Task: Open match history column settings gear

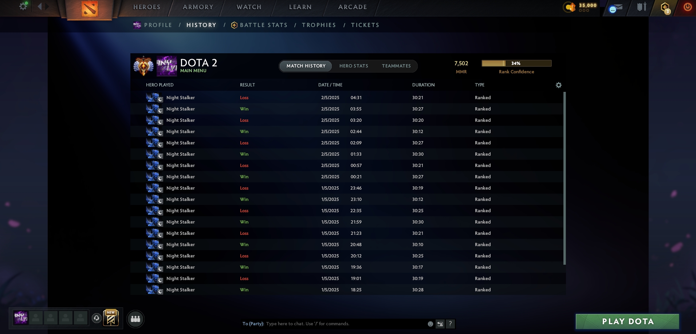Action: point(559,85)
